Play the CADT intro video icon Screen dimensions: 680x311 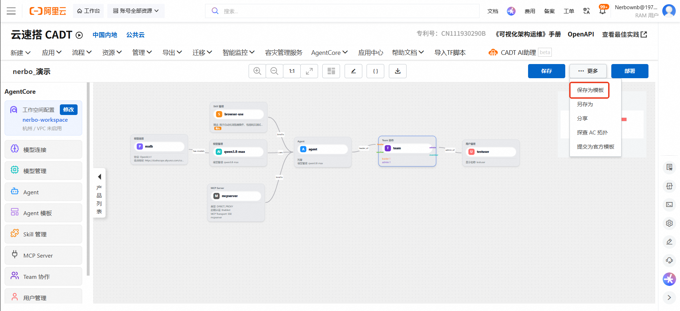coord(79,35)
